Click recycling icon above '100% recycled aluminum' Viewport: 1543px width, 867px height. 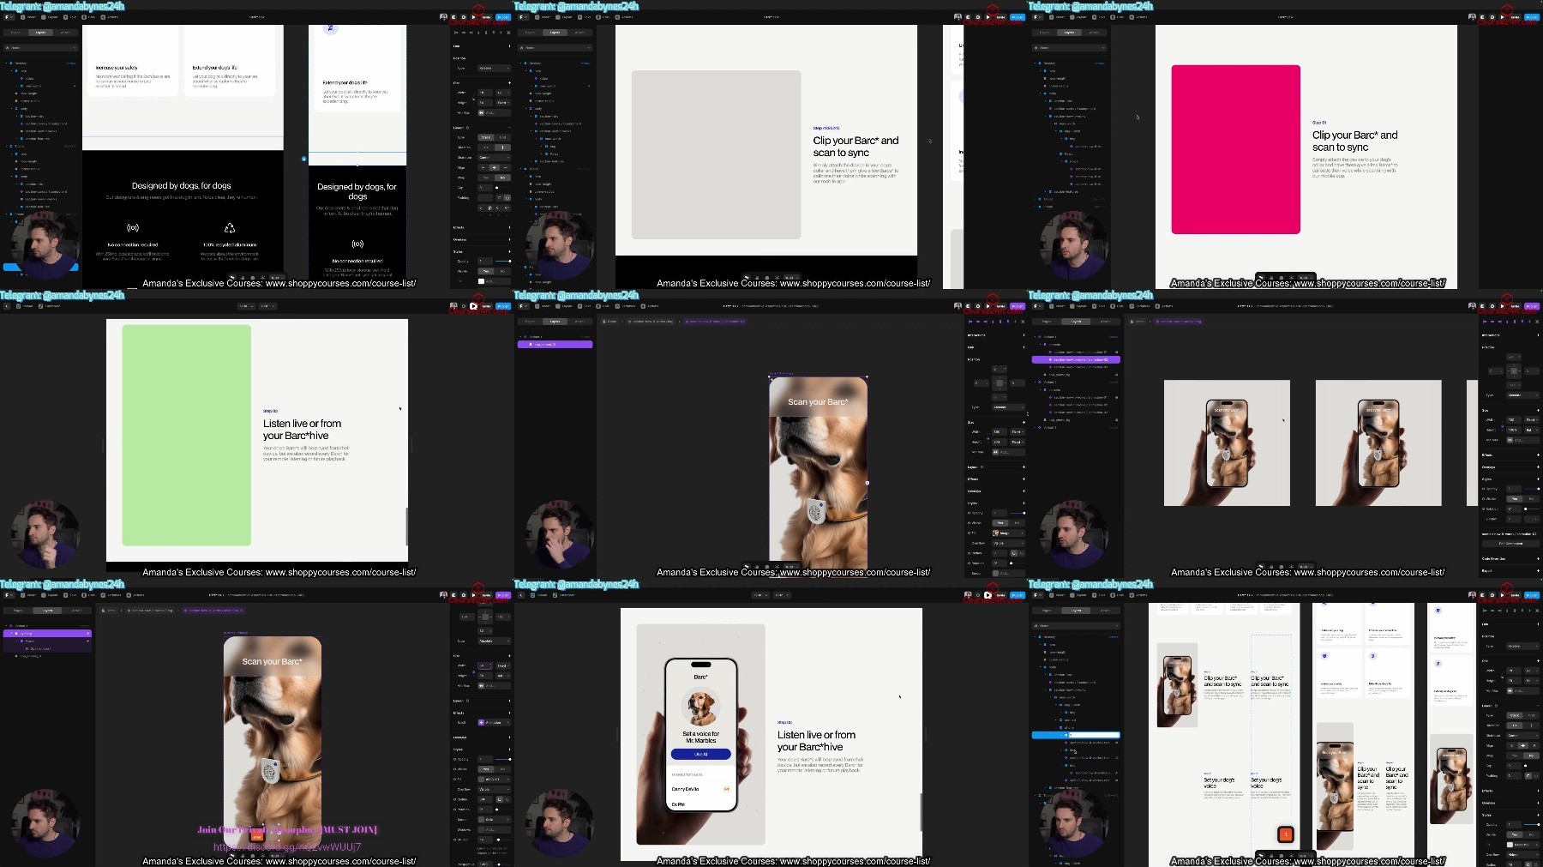230,228
